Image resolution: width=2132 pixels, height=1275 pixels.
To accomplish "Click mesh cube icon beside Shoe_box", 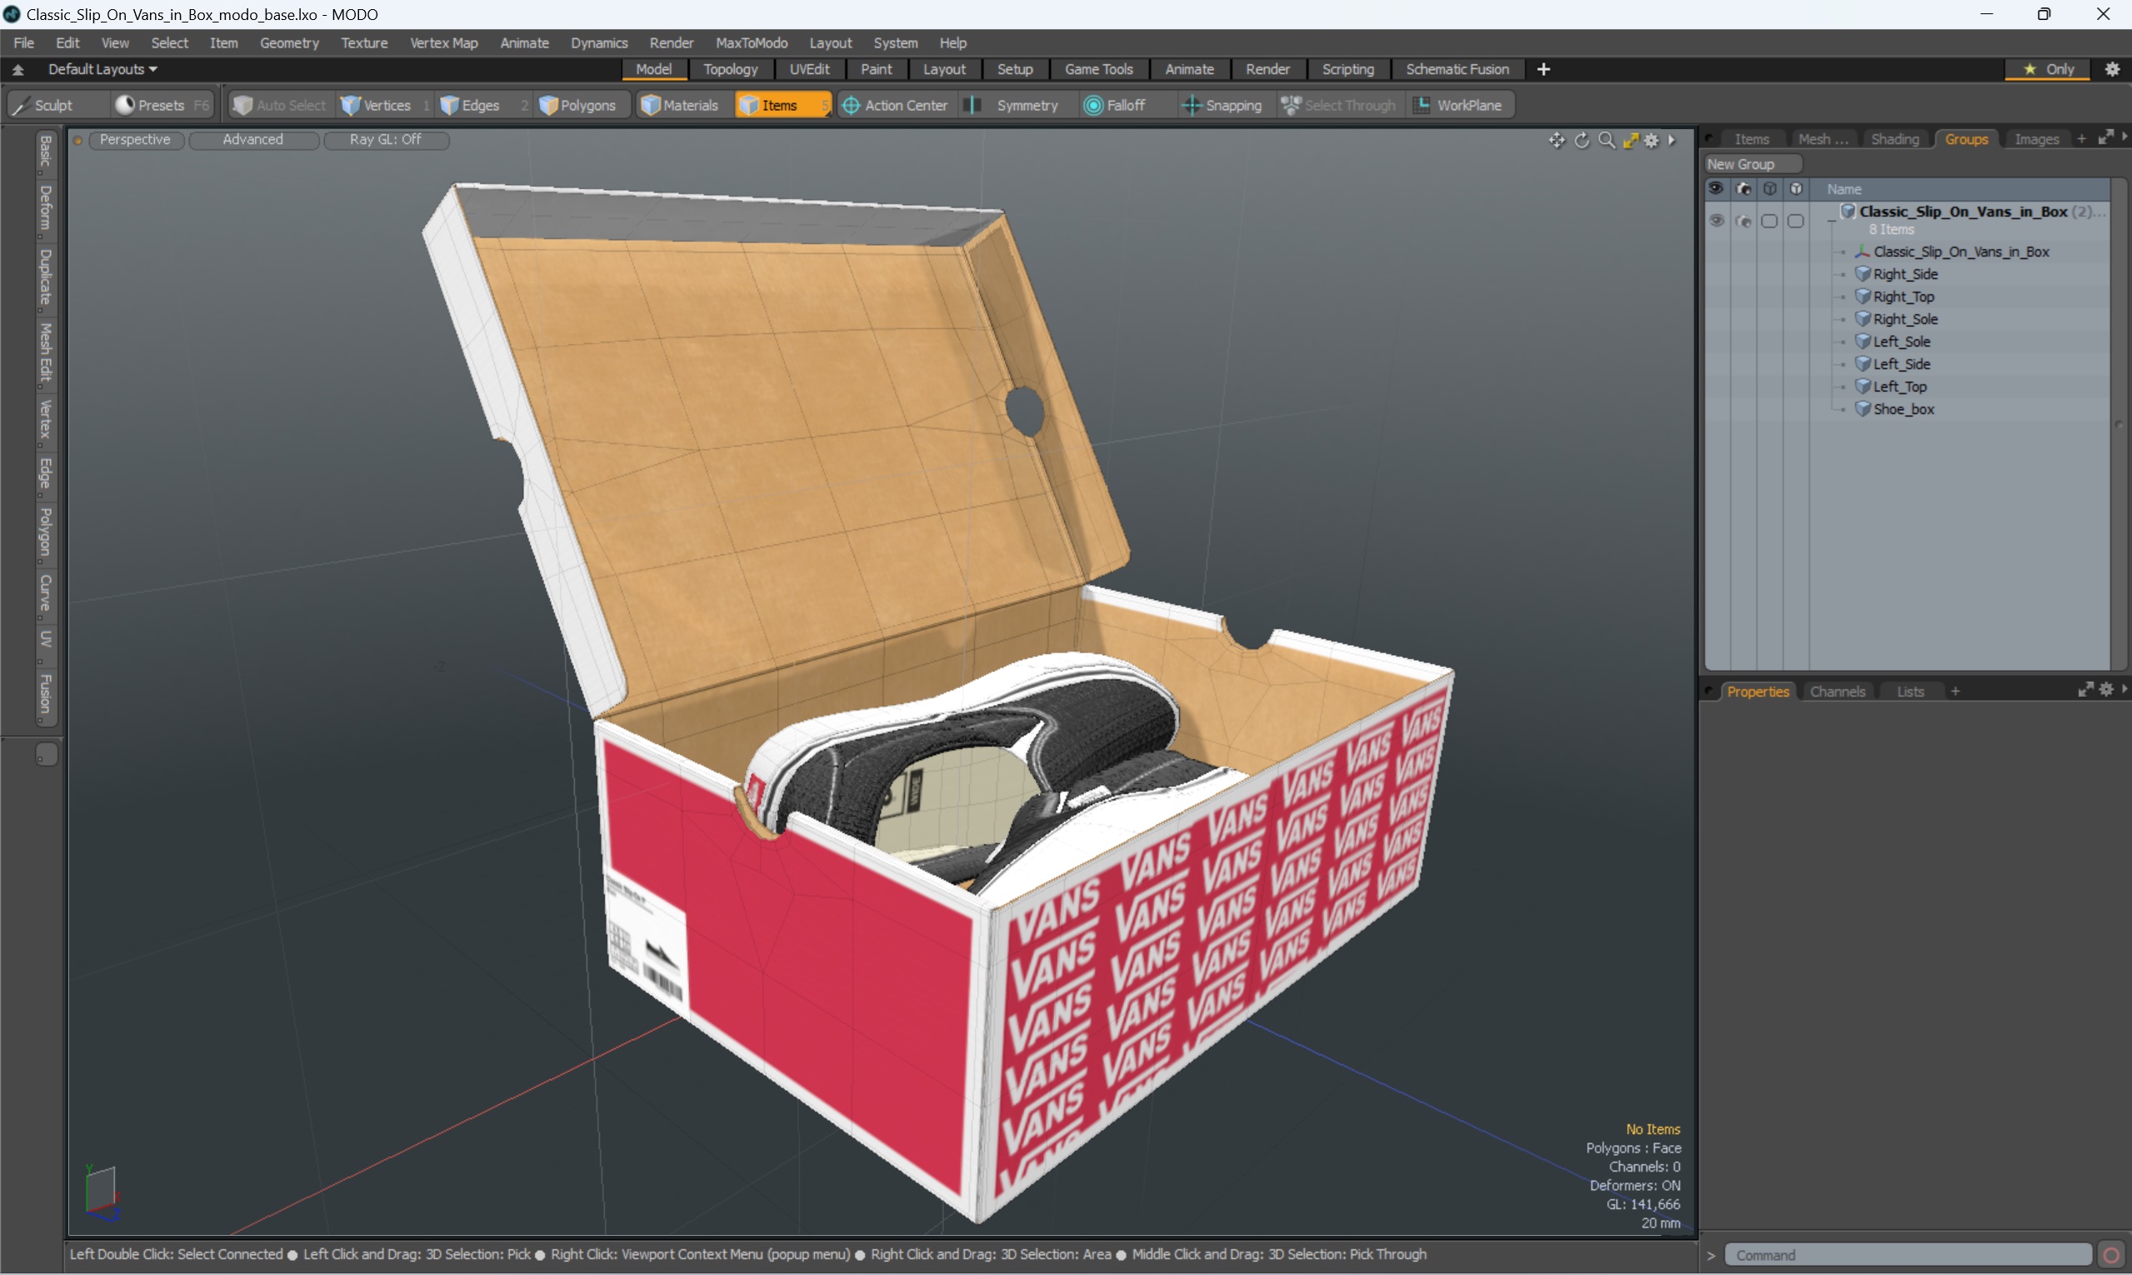I will pyautogui.click(x=1862, y=409).
